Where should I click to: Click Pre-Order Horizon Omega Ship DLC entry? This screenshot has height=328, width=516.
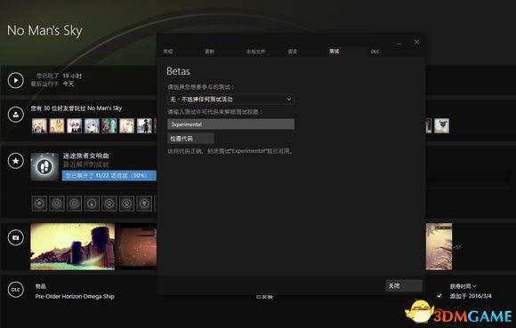(75, 296)
